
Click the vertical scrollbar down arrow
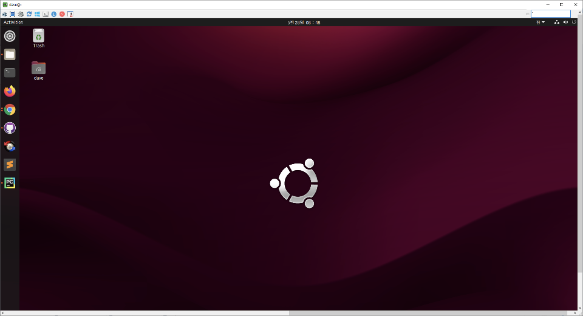click(x=580, y=308)
